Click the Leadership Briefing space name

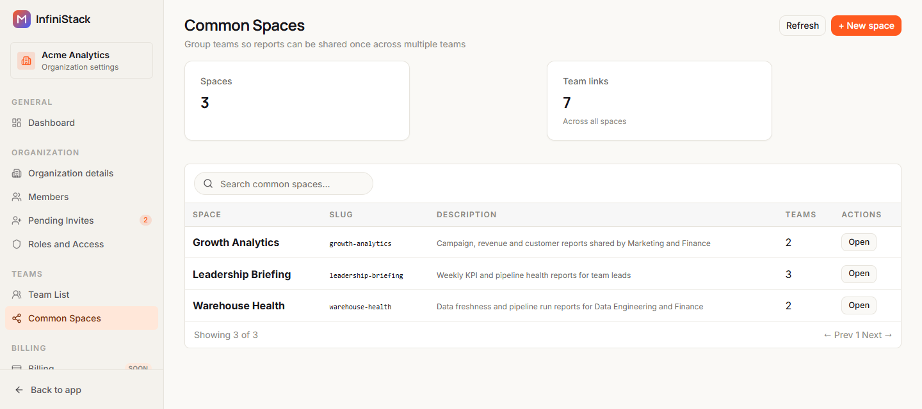(242, 274)
